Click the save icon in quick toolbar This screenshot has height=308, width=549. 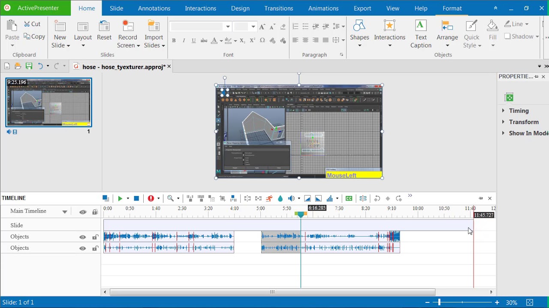[29, 66]
